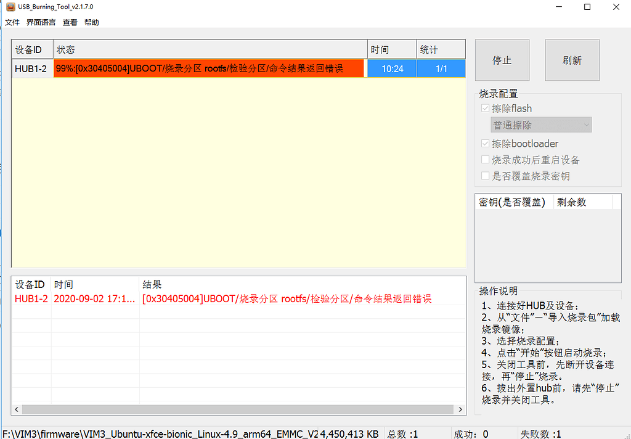Open the 查看 menu
The image size is (631, 439).
point(70,23)
